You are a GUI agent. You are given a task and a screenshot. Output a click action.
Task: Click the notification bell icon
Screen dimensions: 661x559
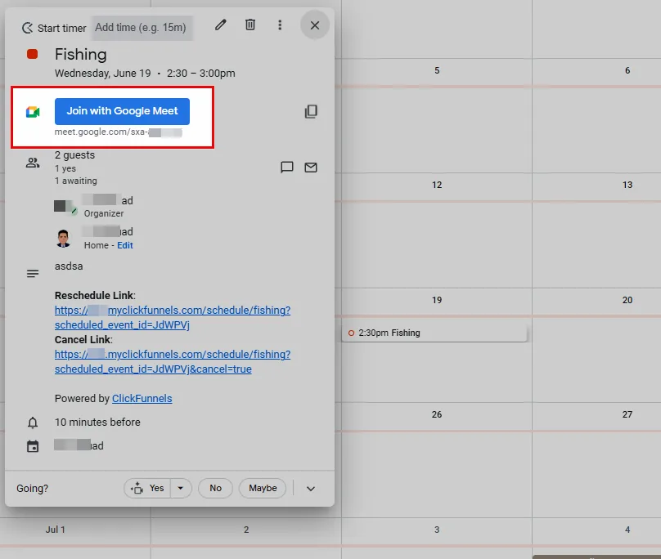point(33,423)
